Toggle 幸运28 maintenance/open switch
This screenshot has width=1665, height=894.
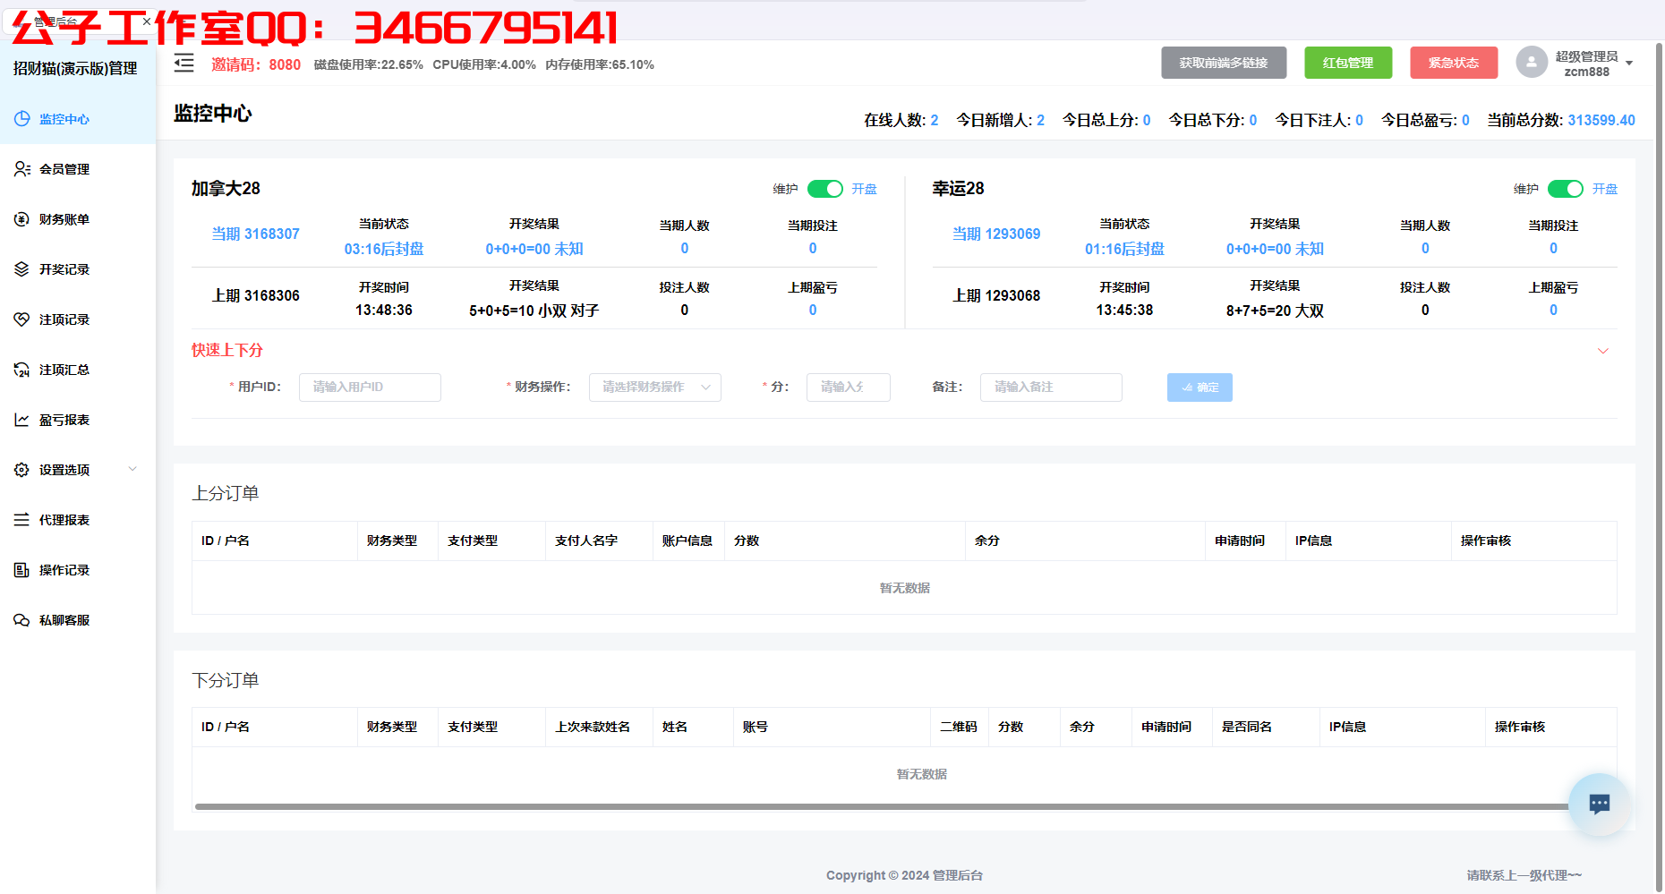click(1566, 189)
